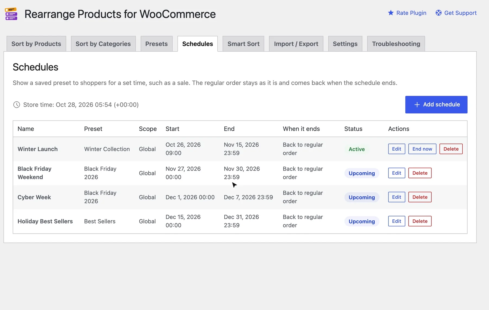Click the Upcoming badge for Holiday Best Sellers
This screenshot has height=310, width=489.
pyautogui.click(x=362, y=221)
